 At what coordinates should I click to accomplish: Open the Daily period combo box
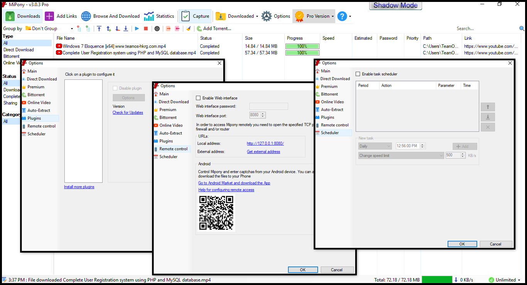pyautogui.click(x=375, y=146)
